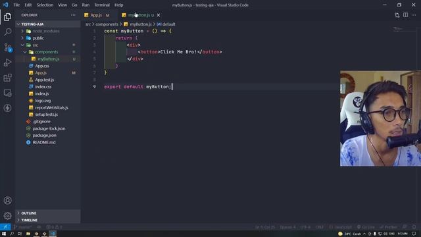This screenshot has width=421, height=237.
Task: Click the CRLF end-of-line status item
Action: pos(320,227)
